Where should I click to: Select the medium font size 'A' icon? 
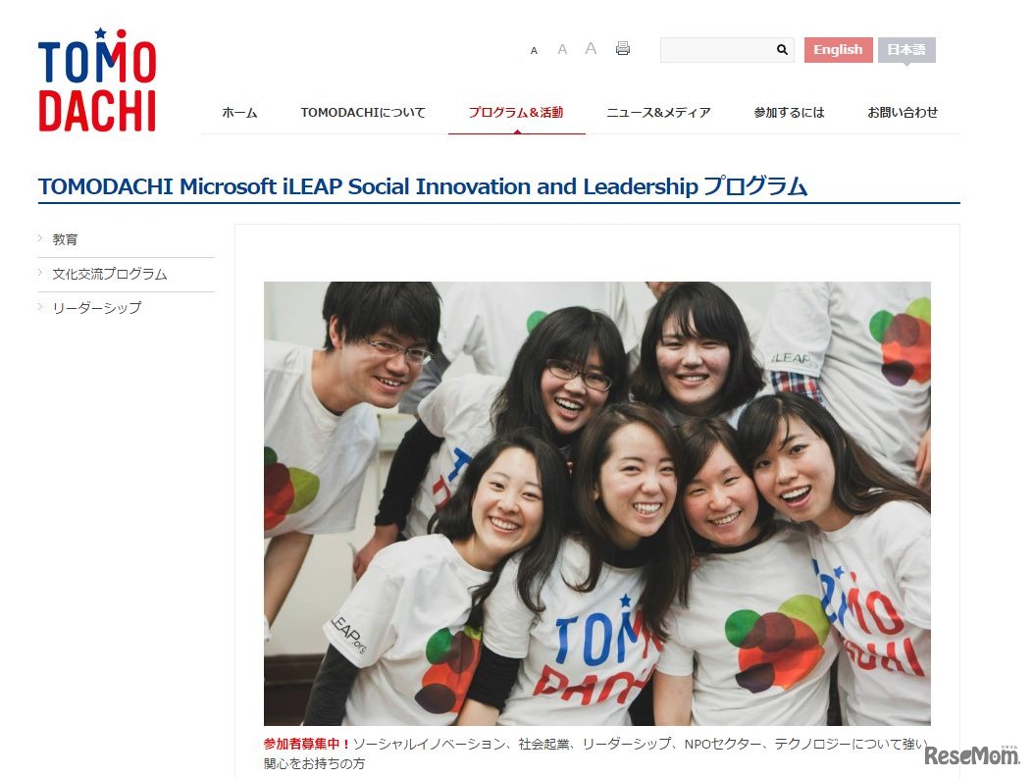pyautogui.click(x=562, y=48)
